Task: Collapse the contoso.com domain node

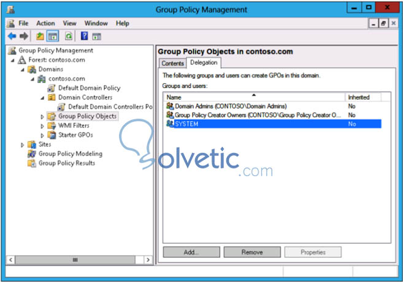Action: click(x=33, y=79)
